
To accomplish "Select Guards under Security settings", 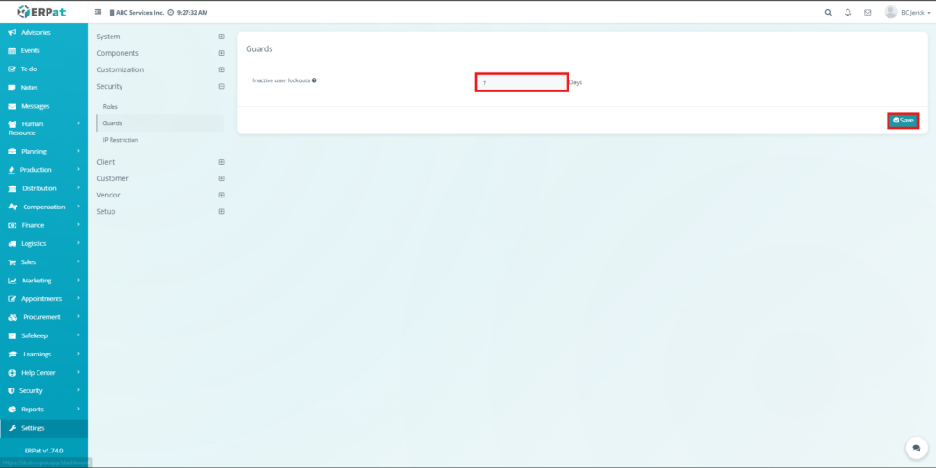I will [160, 123].
